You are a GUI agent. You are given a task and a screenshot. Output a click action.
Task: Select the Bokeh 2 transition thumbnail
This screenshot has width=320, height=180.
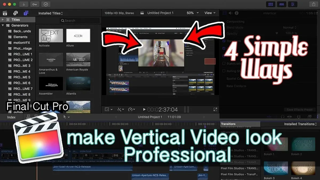(303, 144)
